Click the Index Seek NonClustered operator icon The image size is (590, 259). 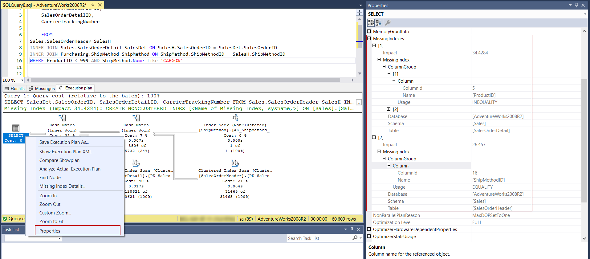point(235,118)
